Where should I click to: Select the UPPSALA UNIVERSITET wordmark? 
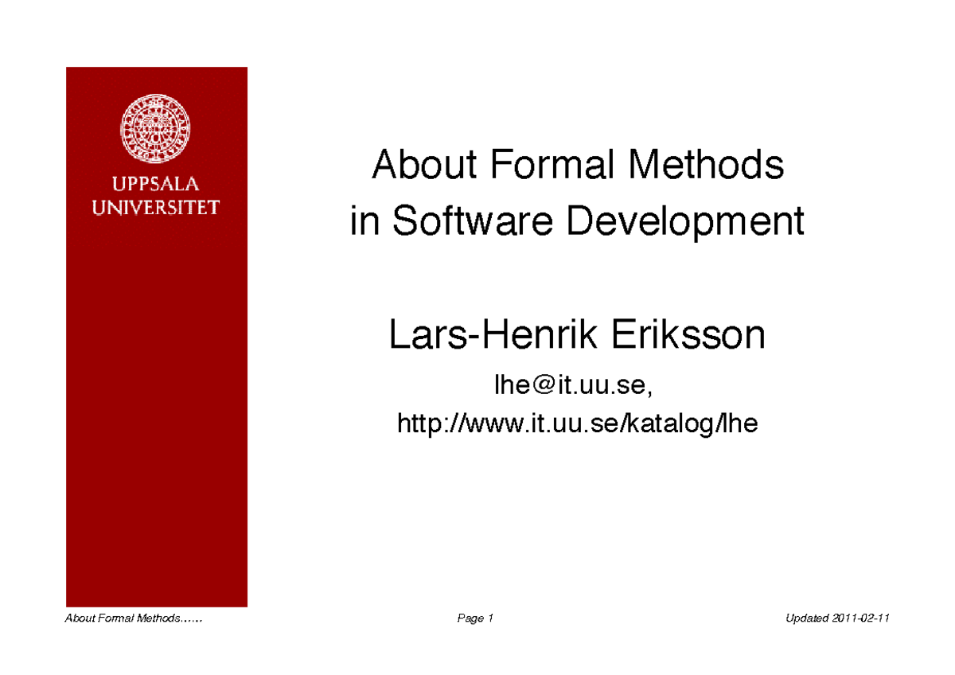click(x=156, y=196)
